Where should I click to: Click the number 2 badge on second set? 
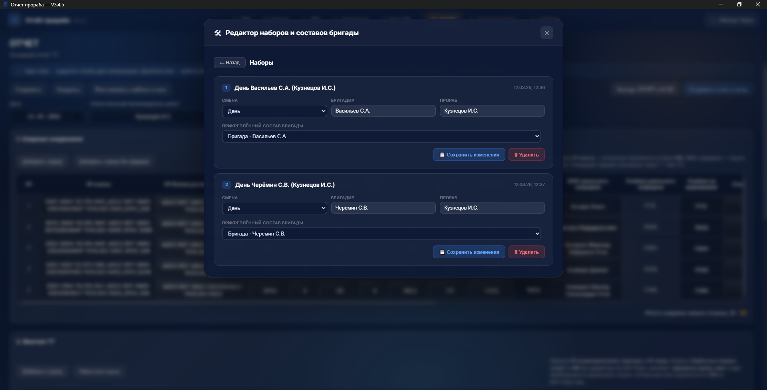tap(227, 185)
